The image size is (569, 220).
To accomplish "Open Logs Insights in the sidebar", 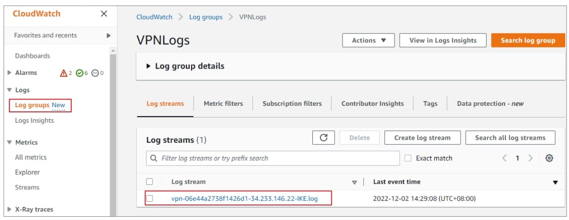I will (x=34, y=120).
